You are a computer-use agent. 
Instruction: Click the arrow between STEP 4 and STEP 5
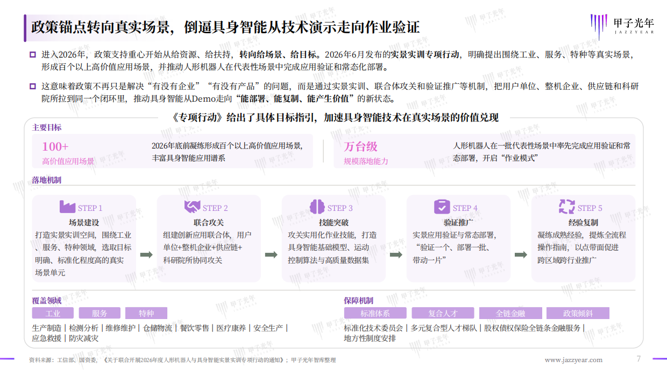[x=521, y=254]
